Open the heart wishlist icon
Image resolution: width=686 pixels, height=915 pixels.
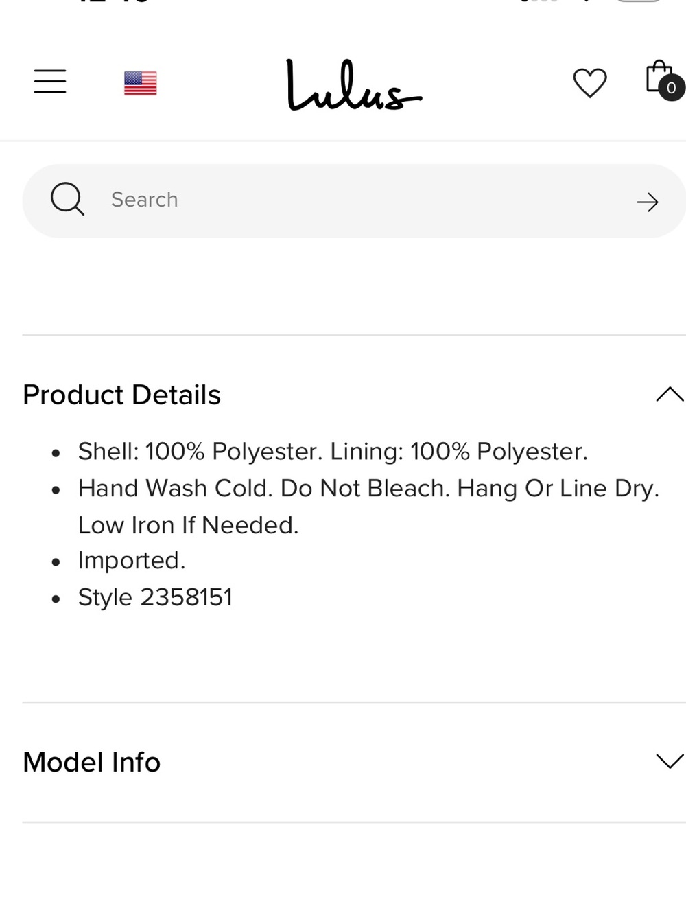click(590, 83)
